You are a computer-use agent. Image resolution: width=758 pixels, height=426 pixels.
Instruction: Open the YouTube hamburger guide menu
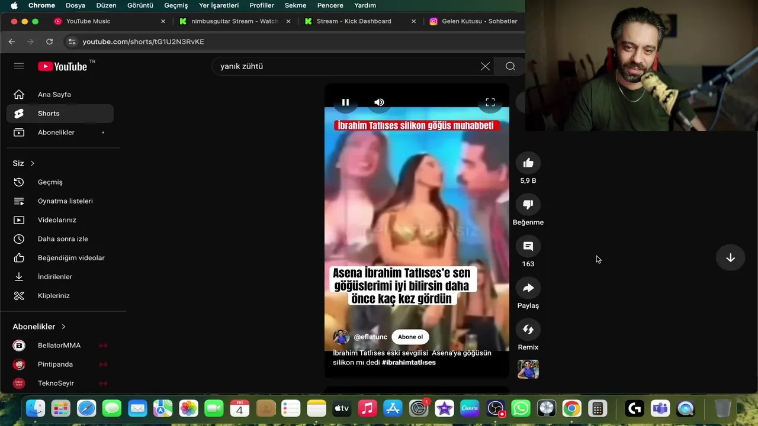19,66
